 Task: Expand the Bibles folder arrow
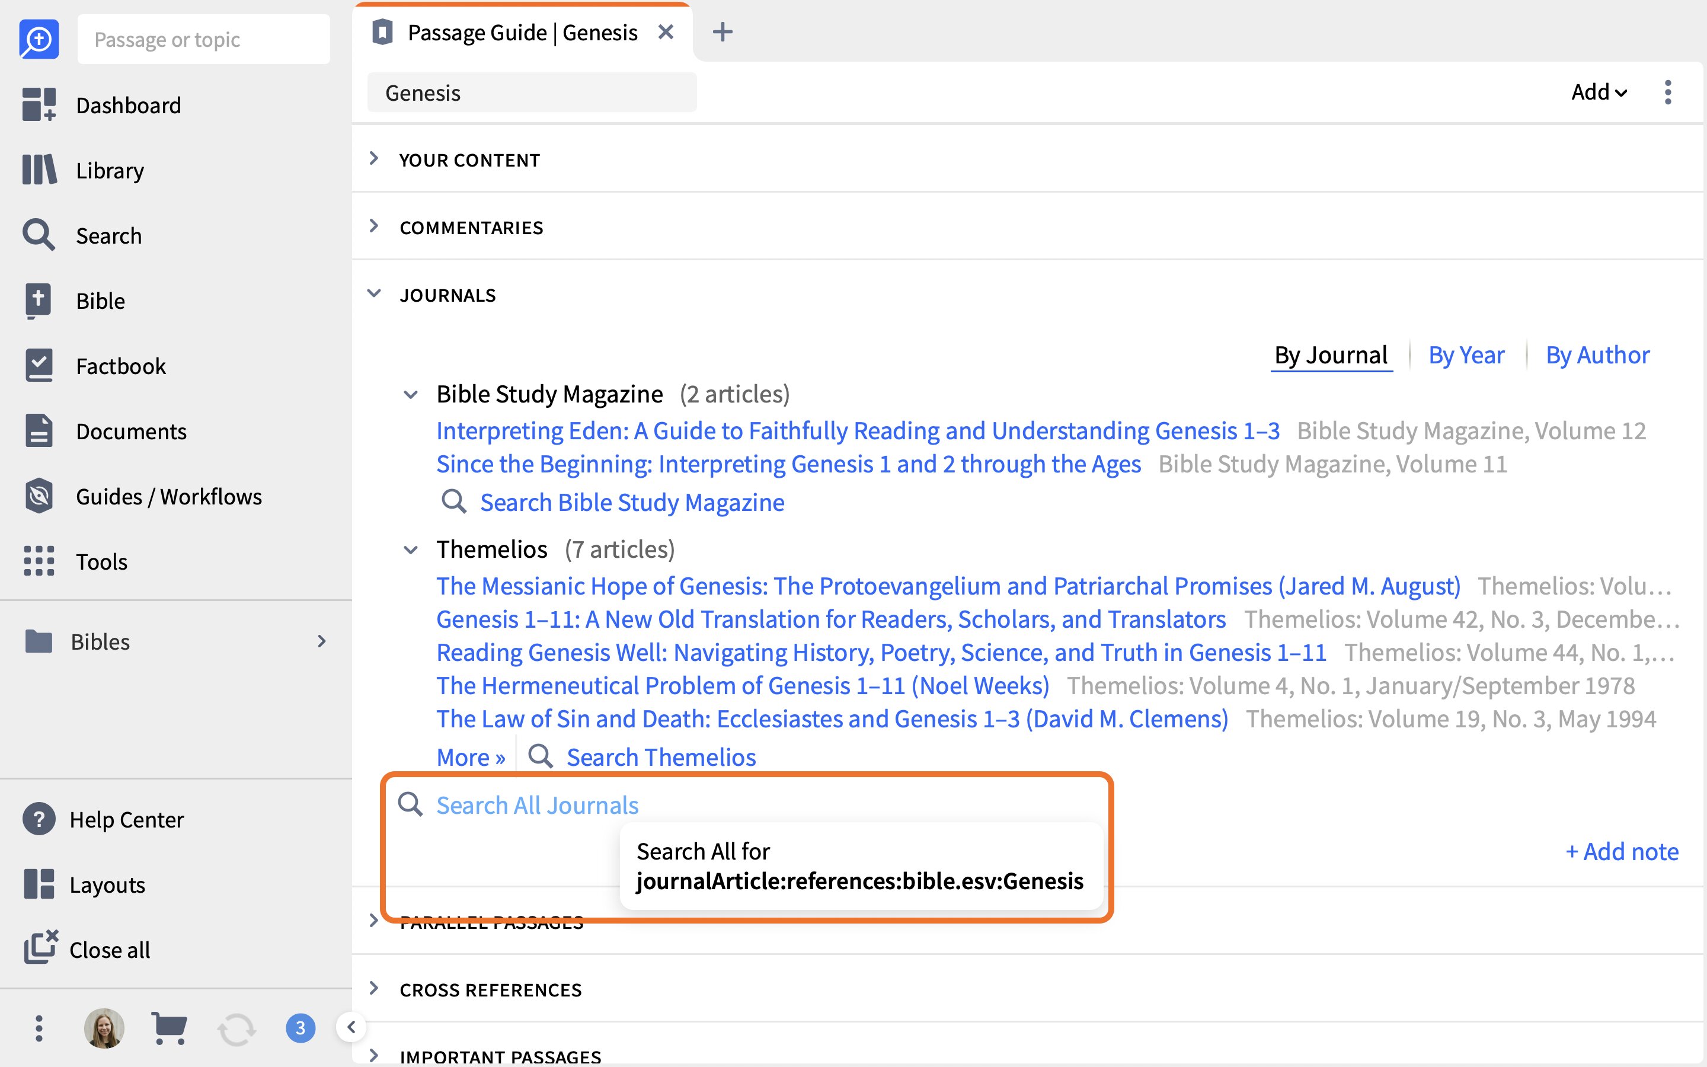click(x=322, y=641)
